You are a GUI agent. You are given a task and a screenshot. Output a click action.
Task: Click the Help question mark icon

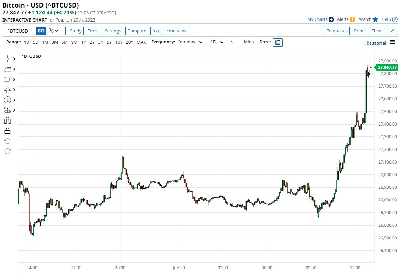tap(395, 19)
